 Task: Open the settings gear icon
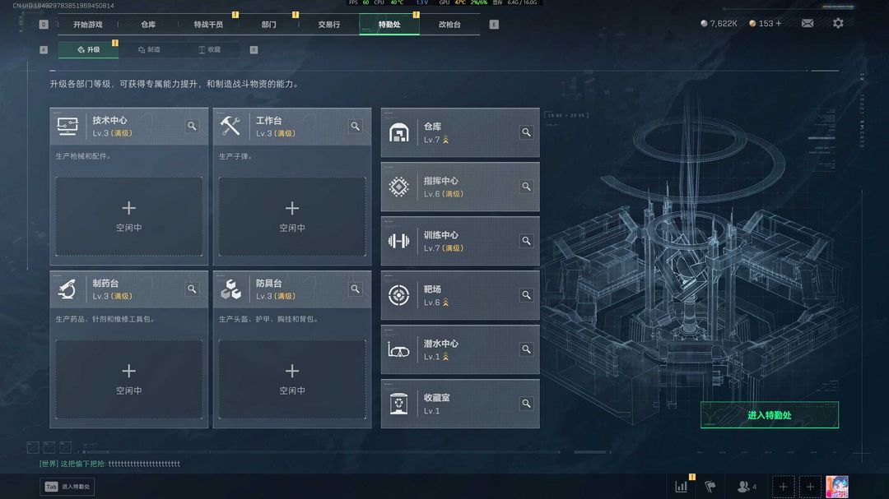pos(838,23)
